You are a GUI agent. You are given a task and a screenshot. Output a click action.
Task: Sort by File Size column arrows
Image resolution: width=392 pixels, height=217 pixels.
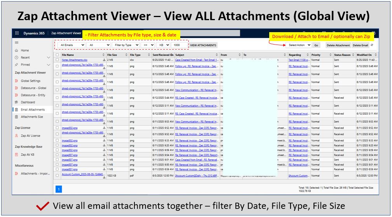pos(126,55)
